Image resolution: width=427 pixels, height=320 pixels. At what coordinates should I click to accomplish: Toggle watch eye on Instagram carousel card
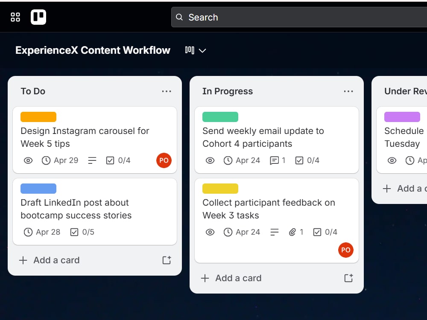pyautogui.click(x=28, y=160)
